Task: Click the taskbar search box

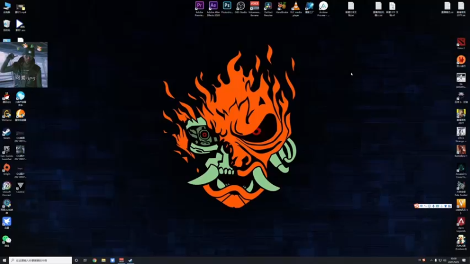Action: coord(41,260)
